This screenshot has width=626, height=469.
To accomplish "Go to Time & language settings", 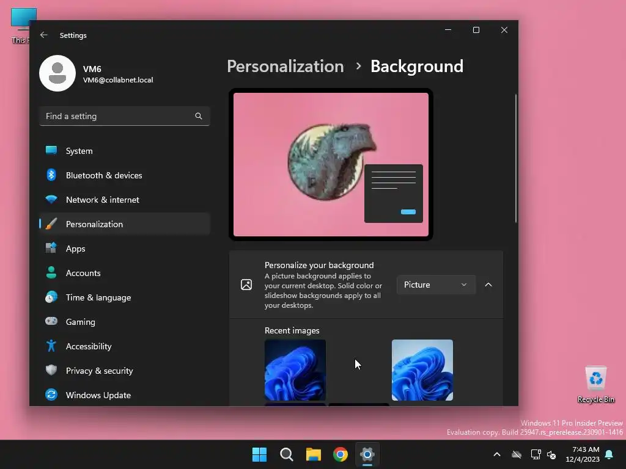I will (x=125, y=297).
